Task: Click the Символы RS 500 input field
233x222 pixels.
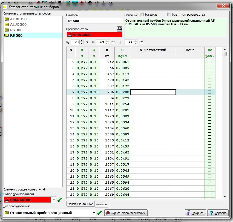Action: pos(94,21)
